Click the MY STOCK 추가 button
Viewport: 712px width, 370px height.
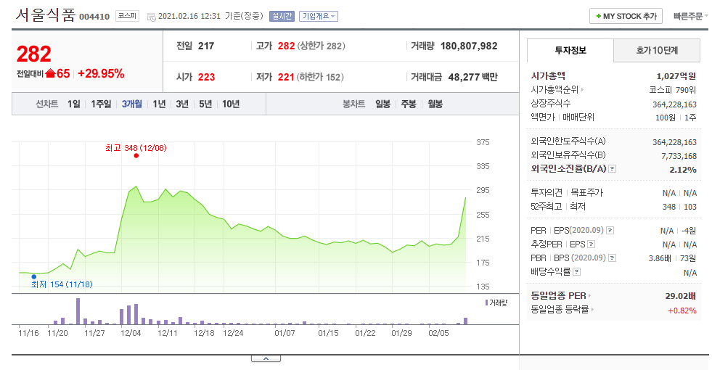[x=626, y=17]
